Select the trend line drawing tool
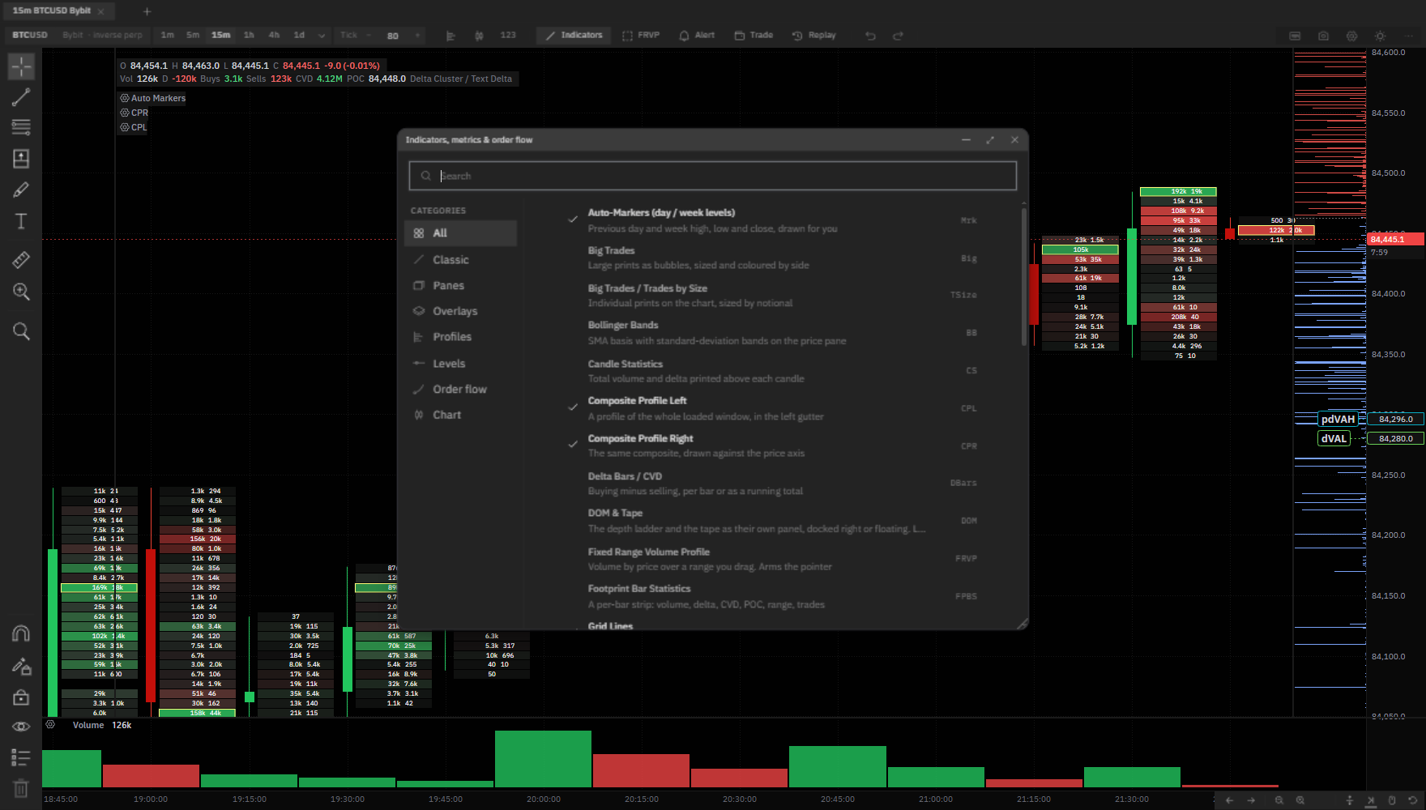The width and height of the screenshot is (1426, 810). point(21,97)
